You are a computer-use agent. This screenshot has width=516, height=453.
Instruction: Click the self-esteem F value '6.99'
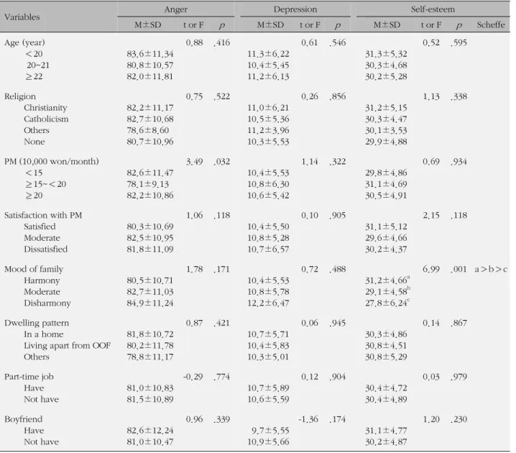[x=431, y=270]
